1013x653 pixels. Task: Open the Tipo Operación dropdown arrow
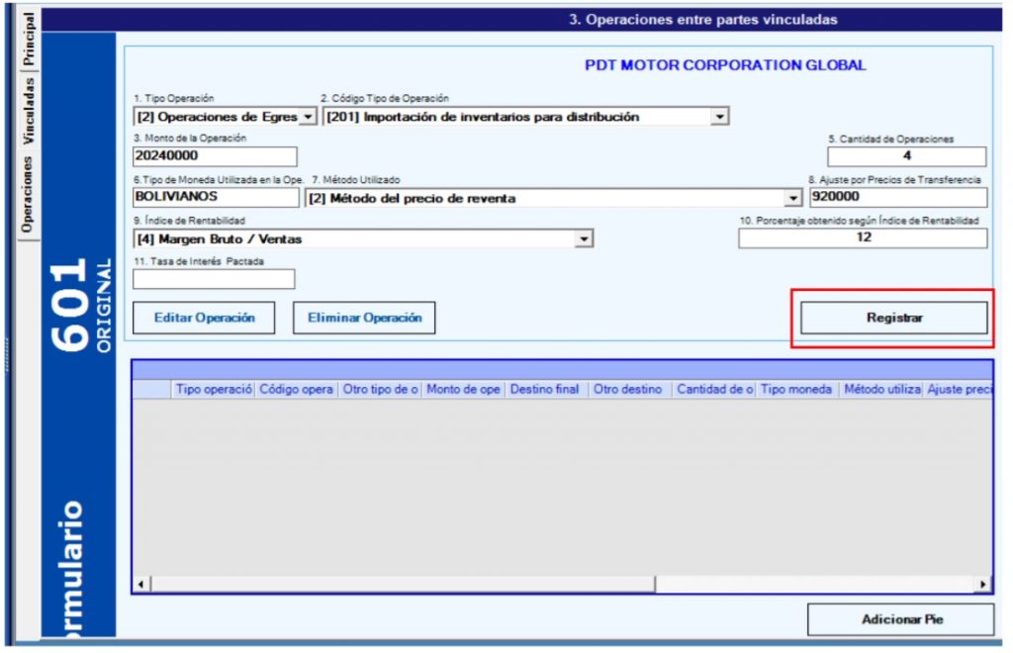tap(307, 117)
